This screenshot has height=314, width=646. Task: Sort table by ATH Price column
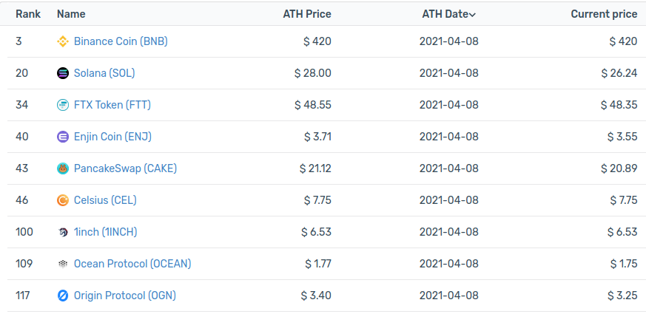307,14
